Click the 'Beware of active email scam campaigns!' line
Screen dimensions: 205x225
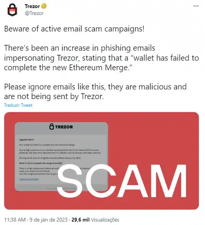[x=74, y=29]
